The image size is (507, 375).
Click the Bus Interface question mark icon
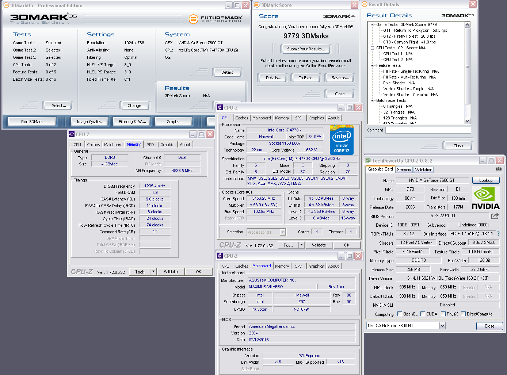498,234
